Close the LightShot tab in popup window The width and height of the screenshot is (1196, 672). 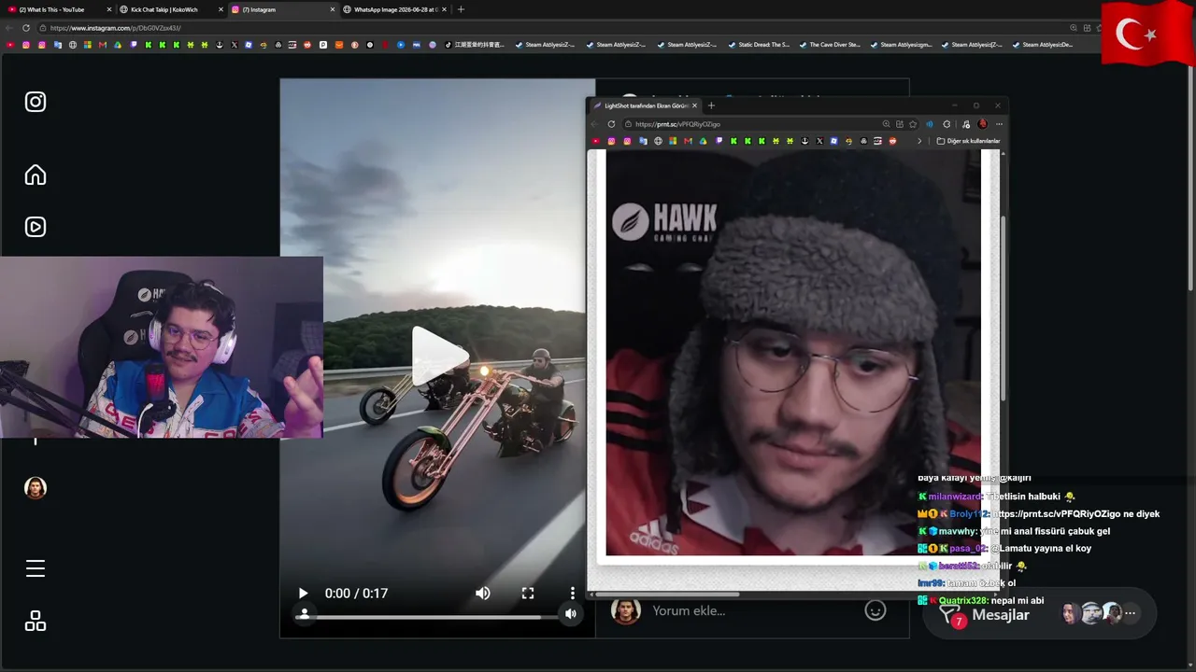[x=694, y=105]
